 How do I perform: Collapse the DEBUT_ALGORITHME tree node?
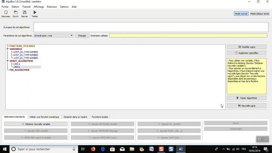pos(8,61)
